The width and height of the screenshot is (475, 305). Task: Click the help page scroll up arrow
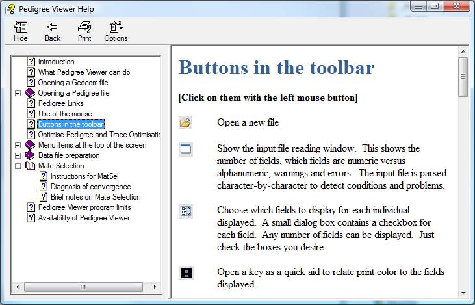tap(463, 51)
